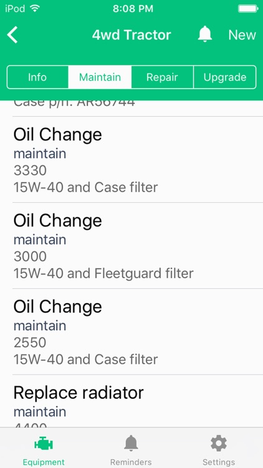Tap the 15W-40 and Fleetguard filter note
Screen dimensions: 263x468
tap(103, 274)
